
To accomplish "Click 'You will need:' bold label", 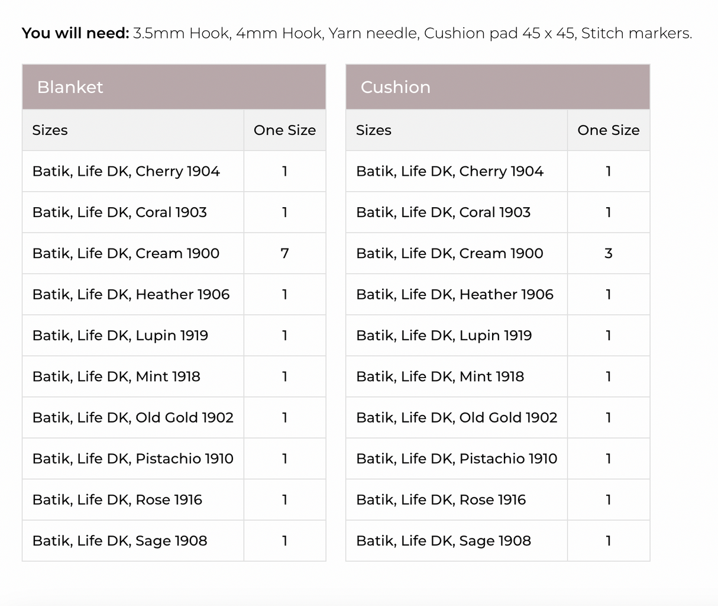I will coord(75,33).
